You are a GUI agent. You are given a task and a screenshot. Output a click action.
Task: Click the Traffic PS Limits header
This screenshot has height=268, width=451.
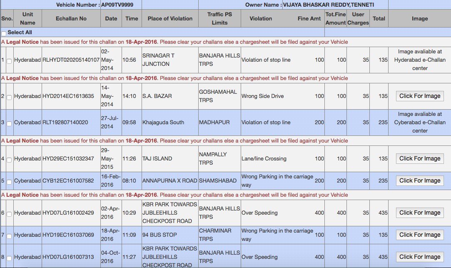(219, 18)
